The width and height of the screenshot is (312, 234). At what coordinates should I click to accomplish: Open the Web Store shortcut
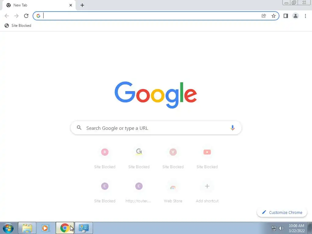173,193
